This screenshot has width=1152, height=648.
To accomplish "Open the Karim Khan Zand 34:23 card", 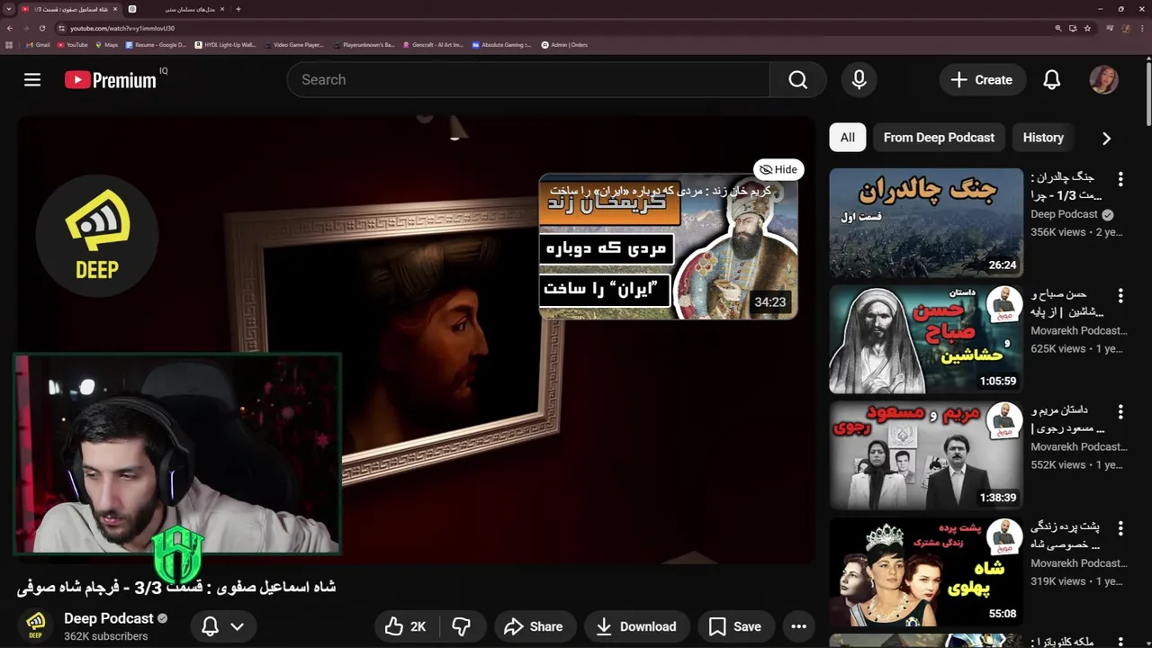I will [x=669, y=247].
